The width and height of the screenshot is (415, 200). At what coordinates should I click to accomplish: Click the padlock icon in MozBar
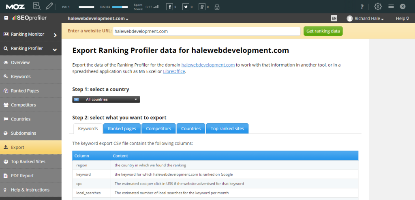coord(217,6)
